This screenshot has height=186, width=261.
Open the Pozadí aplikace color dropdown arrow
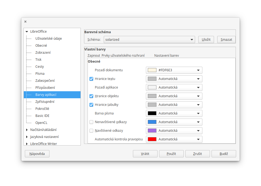pyautogui.click(x=198, y=87)
